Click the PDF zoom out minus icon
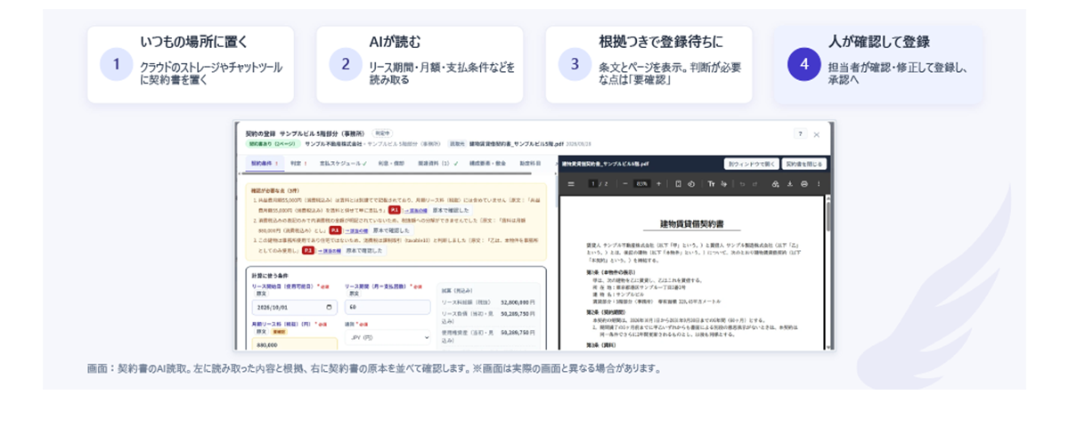The image size is (1069, 427). click(x=625, y=184)
